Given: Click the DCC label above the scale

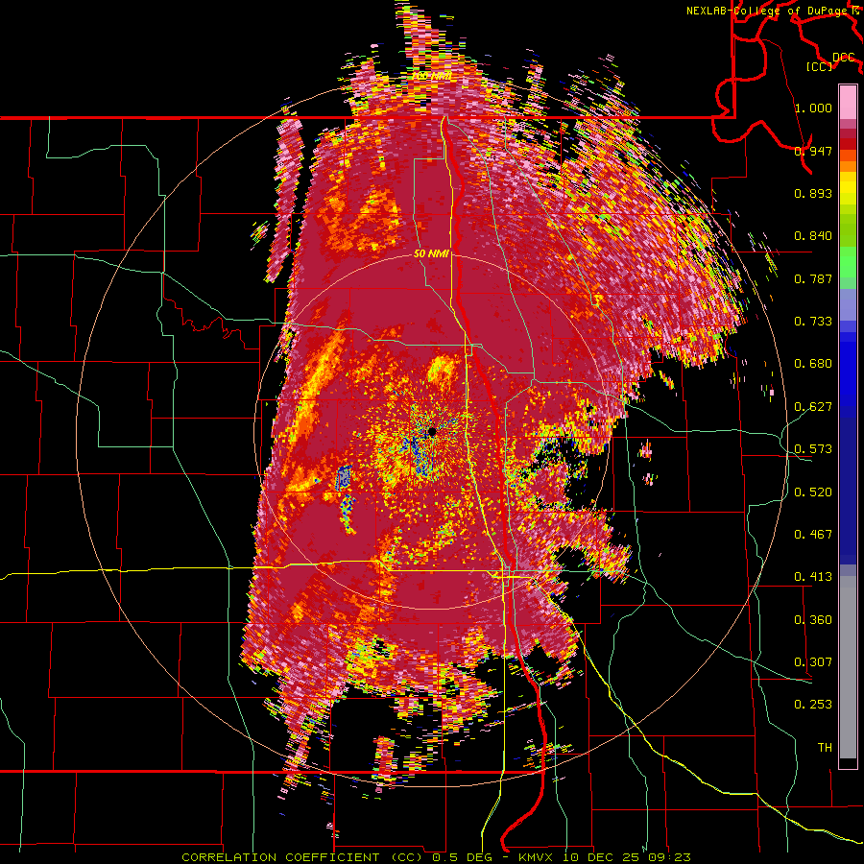Looking at the screenshot, I should 844,58.
